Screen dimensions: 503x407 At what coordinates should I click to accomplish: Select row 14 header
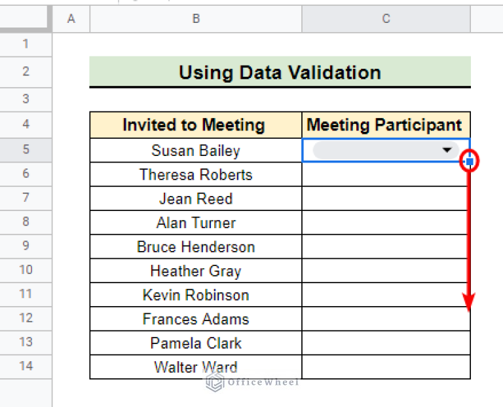[26, 366]
